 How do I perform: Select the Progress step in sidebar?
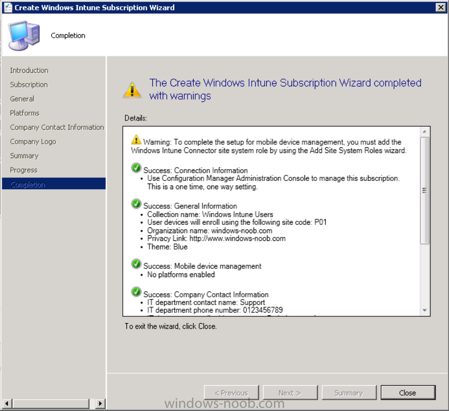[x=23, y=170]
